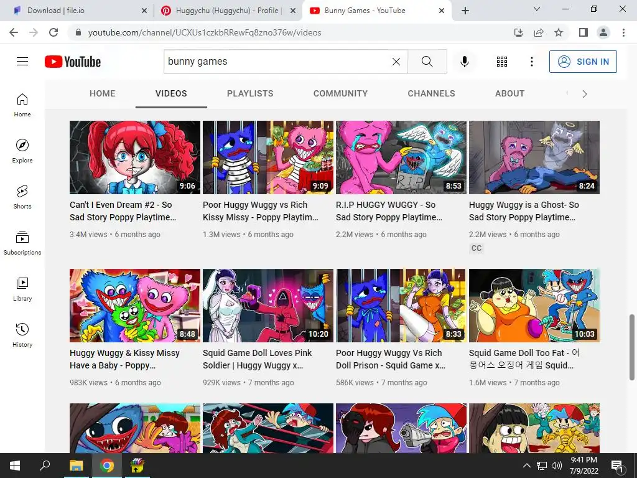Open the YouTube apps grid
The width and height of the screenshot is (637, 478).
point(502,62)
